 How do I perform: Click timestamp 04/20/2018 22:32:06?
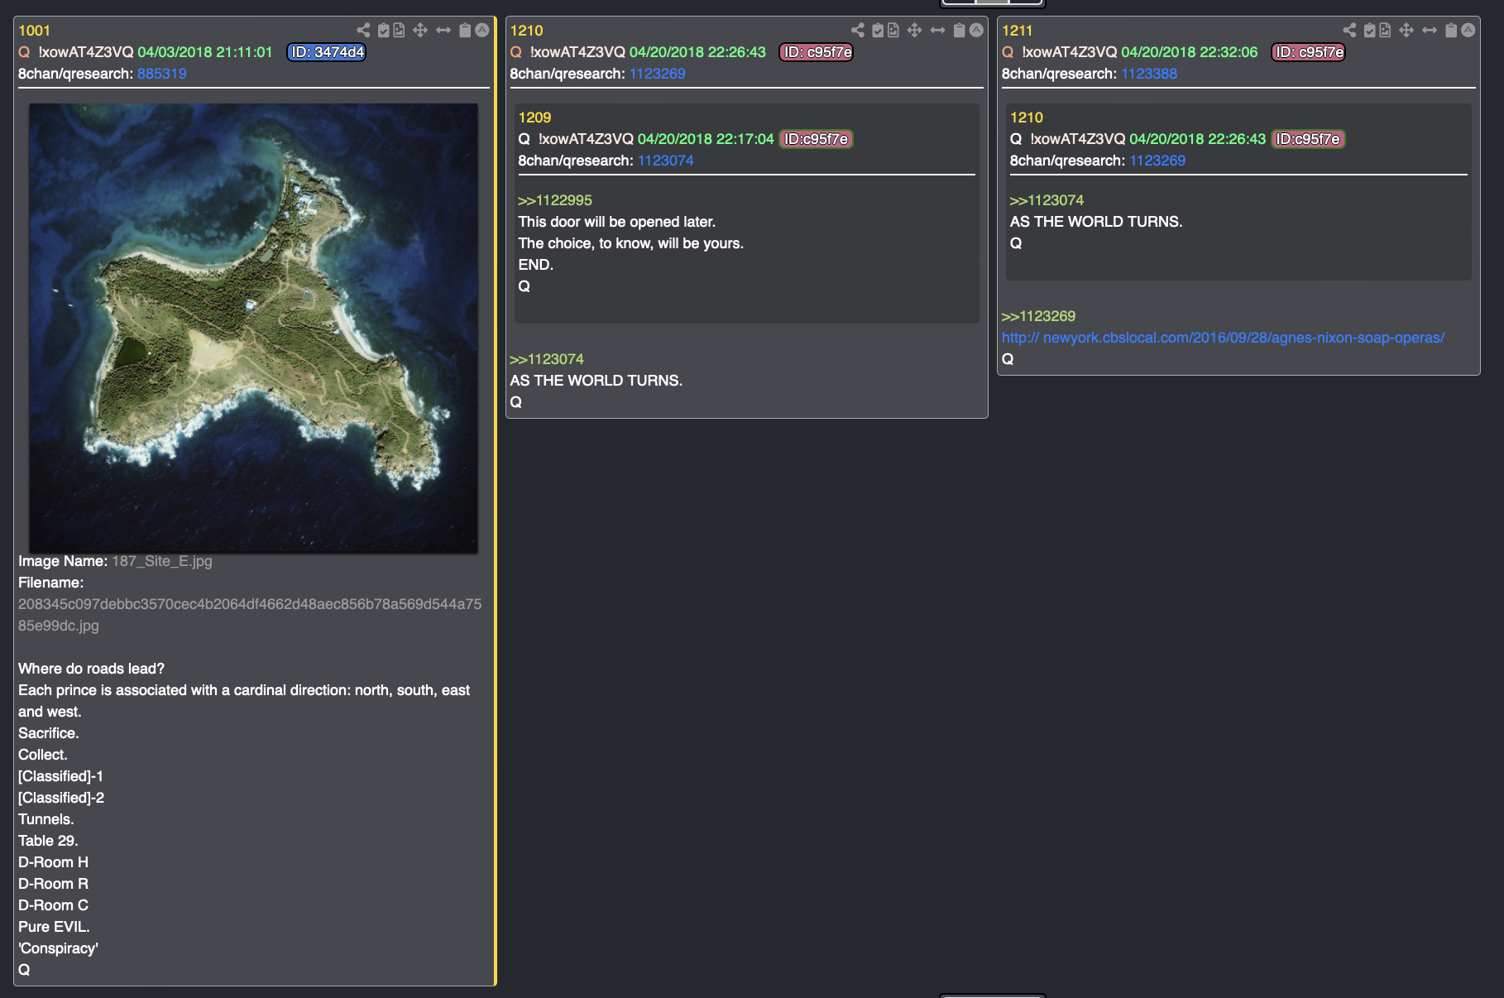(x=1190, y=52)
